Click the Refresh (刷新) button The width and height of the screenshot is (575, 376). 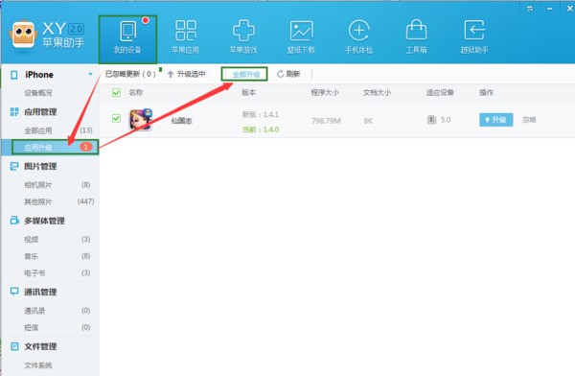coord(288,74)
